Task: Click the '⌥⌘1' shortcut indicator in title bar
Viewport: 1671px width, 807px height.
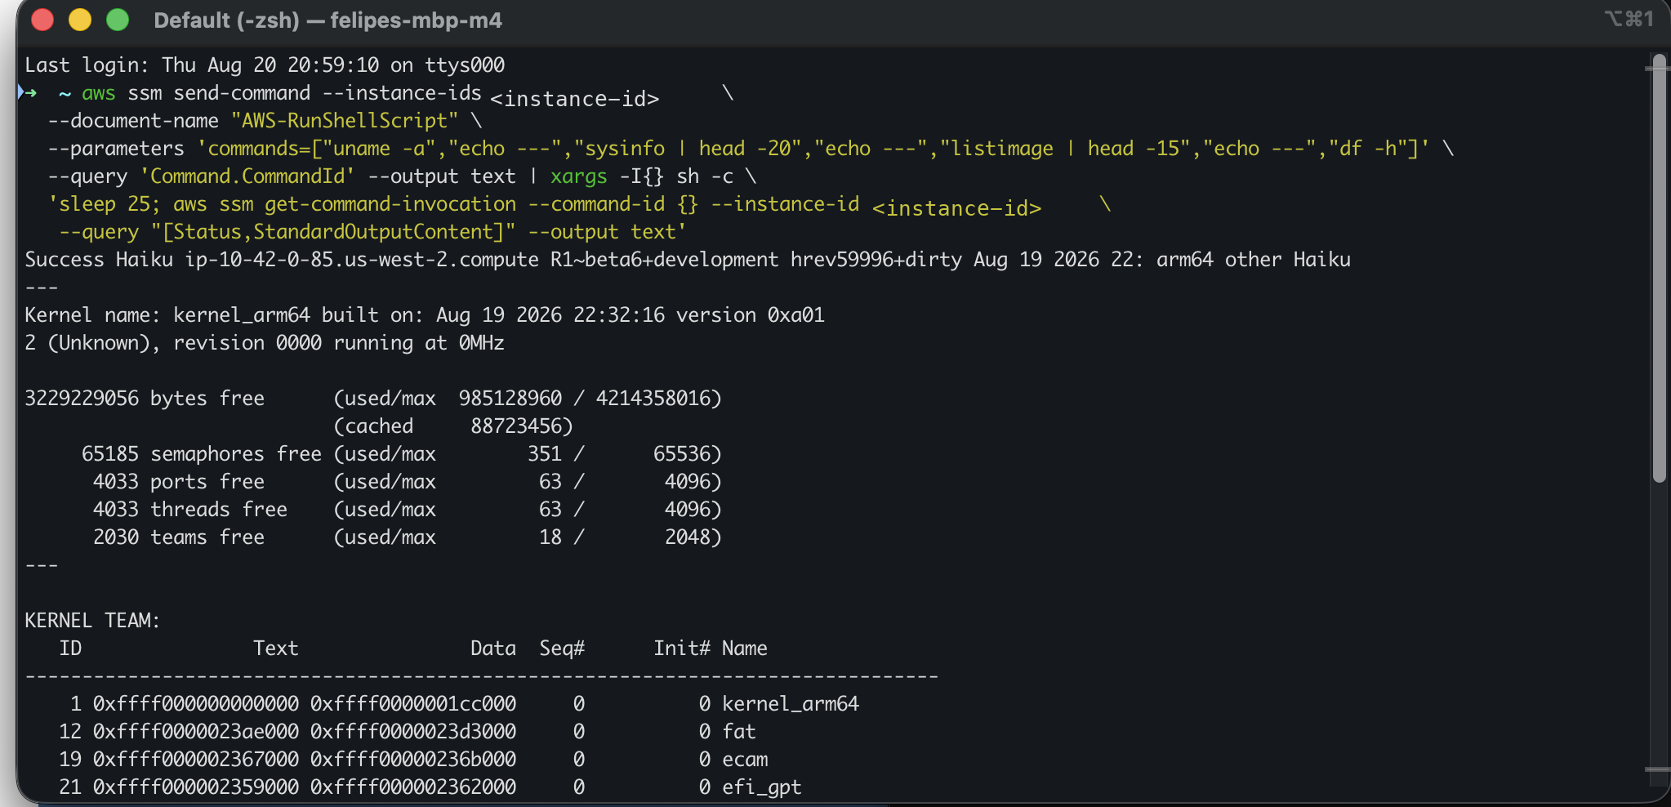Action: coord(1629,19)
